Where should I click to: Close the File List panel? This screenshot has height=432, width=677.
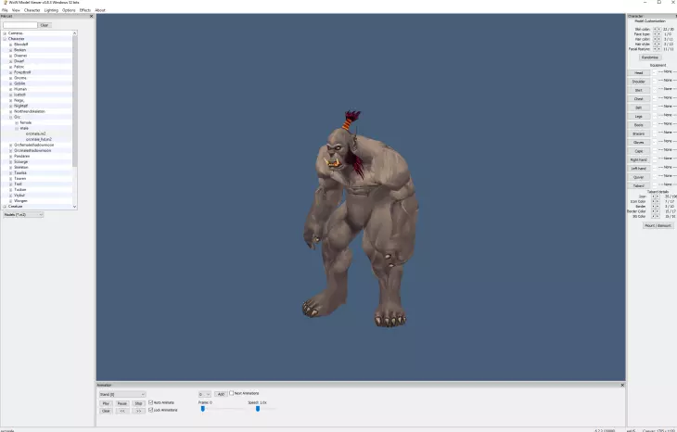point(91,17)
